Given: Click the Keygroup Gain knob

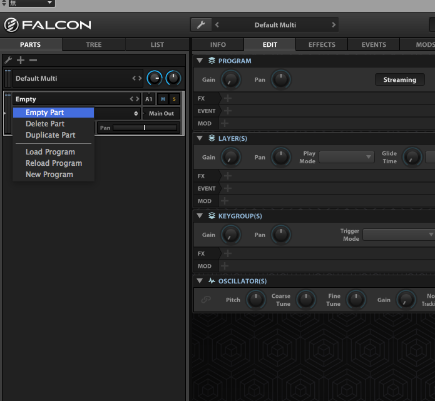Looking at the screenshot, I should pyautogui.click(x=230, y=235).
